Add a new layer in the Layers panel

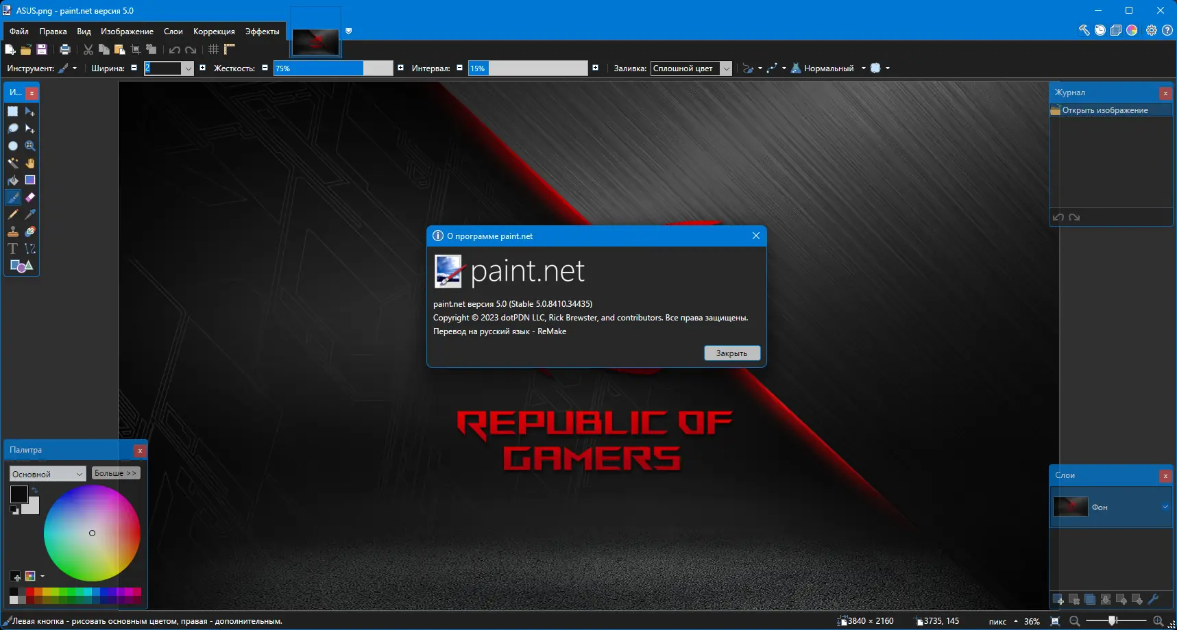[1058, 599]
